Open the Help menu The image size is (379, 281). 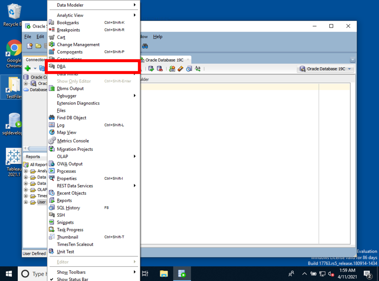point(158,37)
